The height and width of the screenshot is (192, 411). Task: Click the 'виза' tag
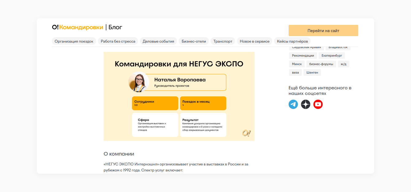tap(295, 72)
